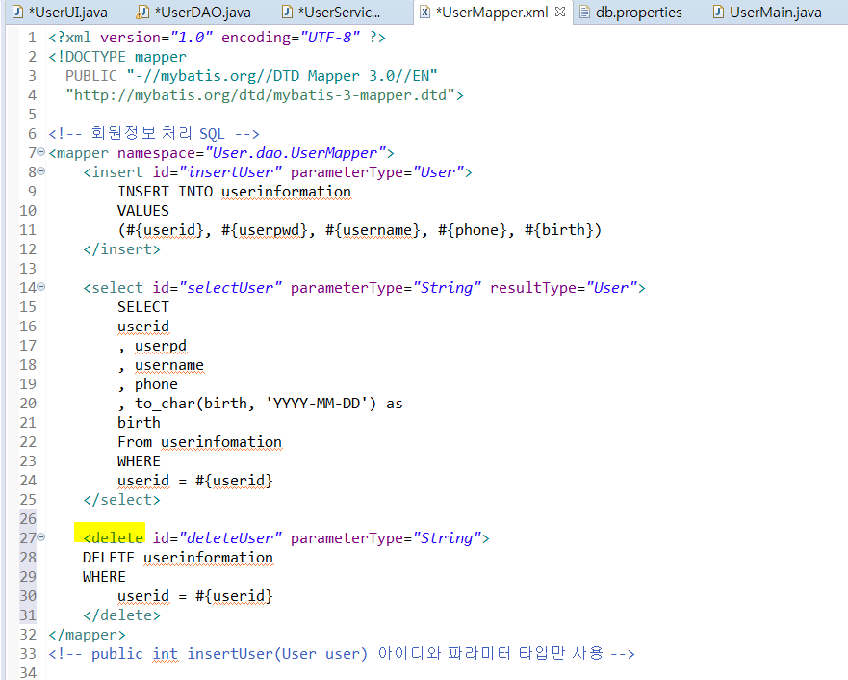
Task: Click the closing </select> tag
Action: (x=121, y=500)
